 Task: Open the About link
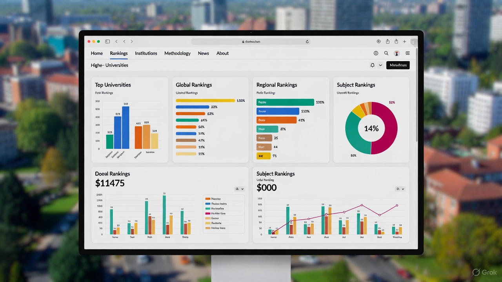coord(222,53)
